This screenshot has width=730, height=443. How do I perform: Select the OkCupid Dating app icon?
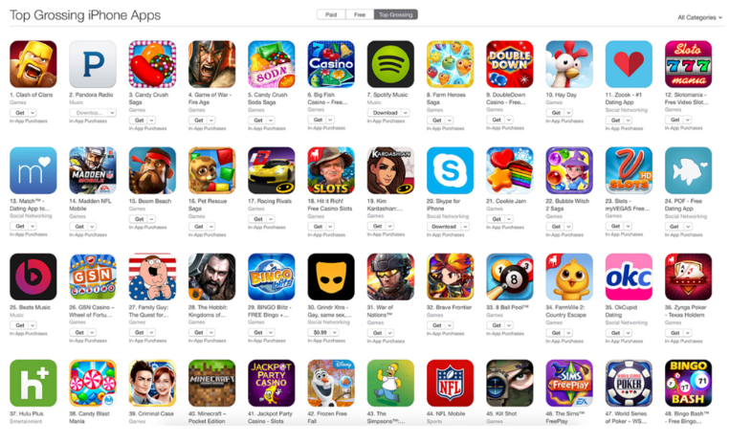[629, 277]
